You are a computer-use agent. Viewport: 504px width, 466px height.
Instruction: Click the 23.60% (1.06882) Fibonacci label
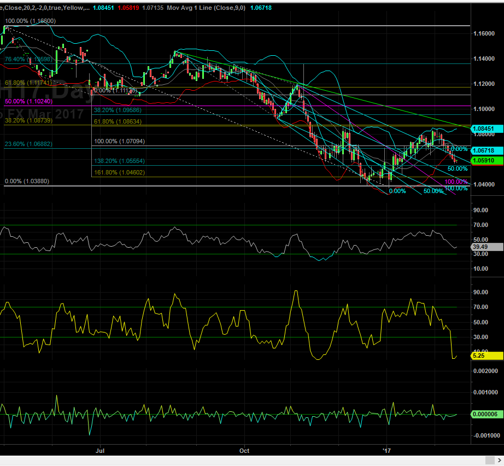tap(28, 144)
